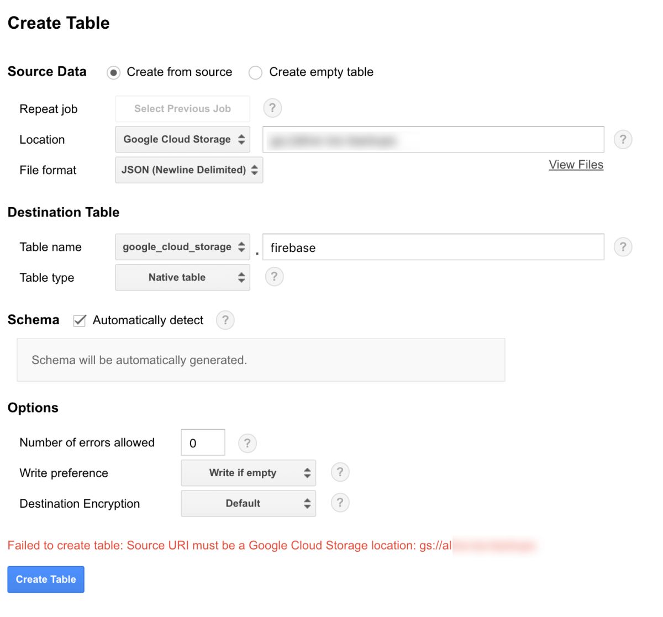Viewport: 663px width, 617px height.
Task: Select Create from source radio button
Action: click(114, 73)
